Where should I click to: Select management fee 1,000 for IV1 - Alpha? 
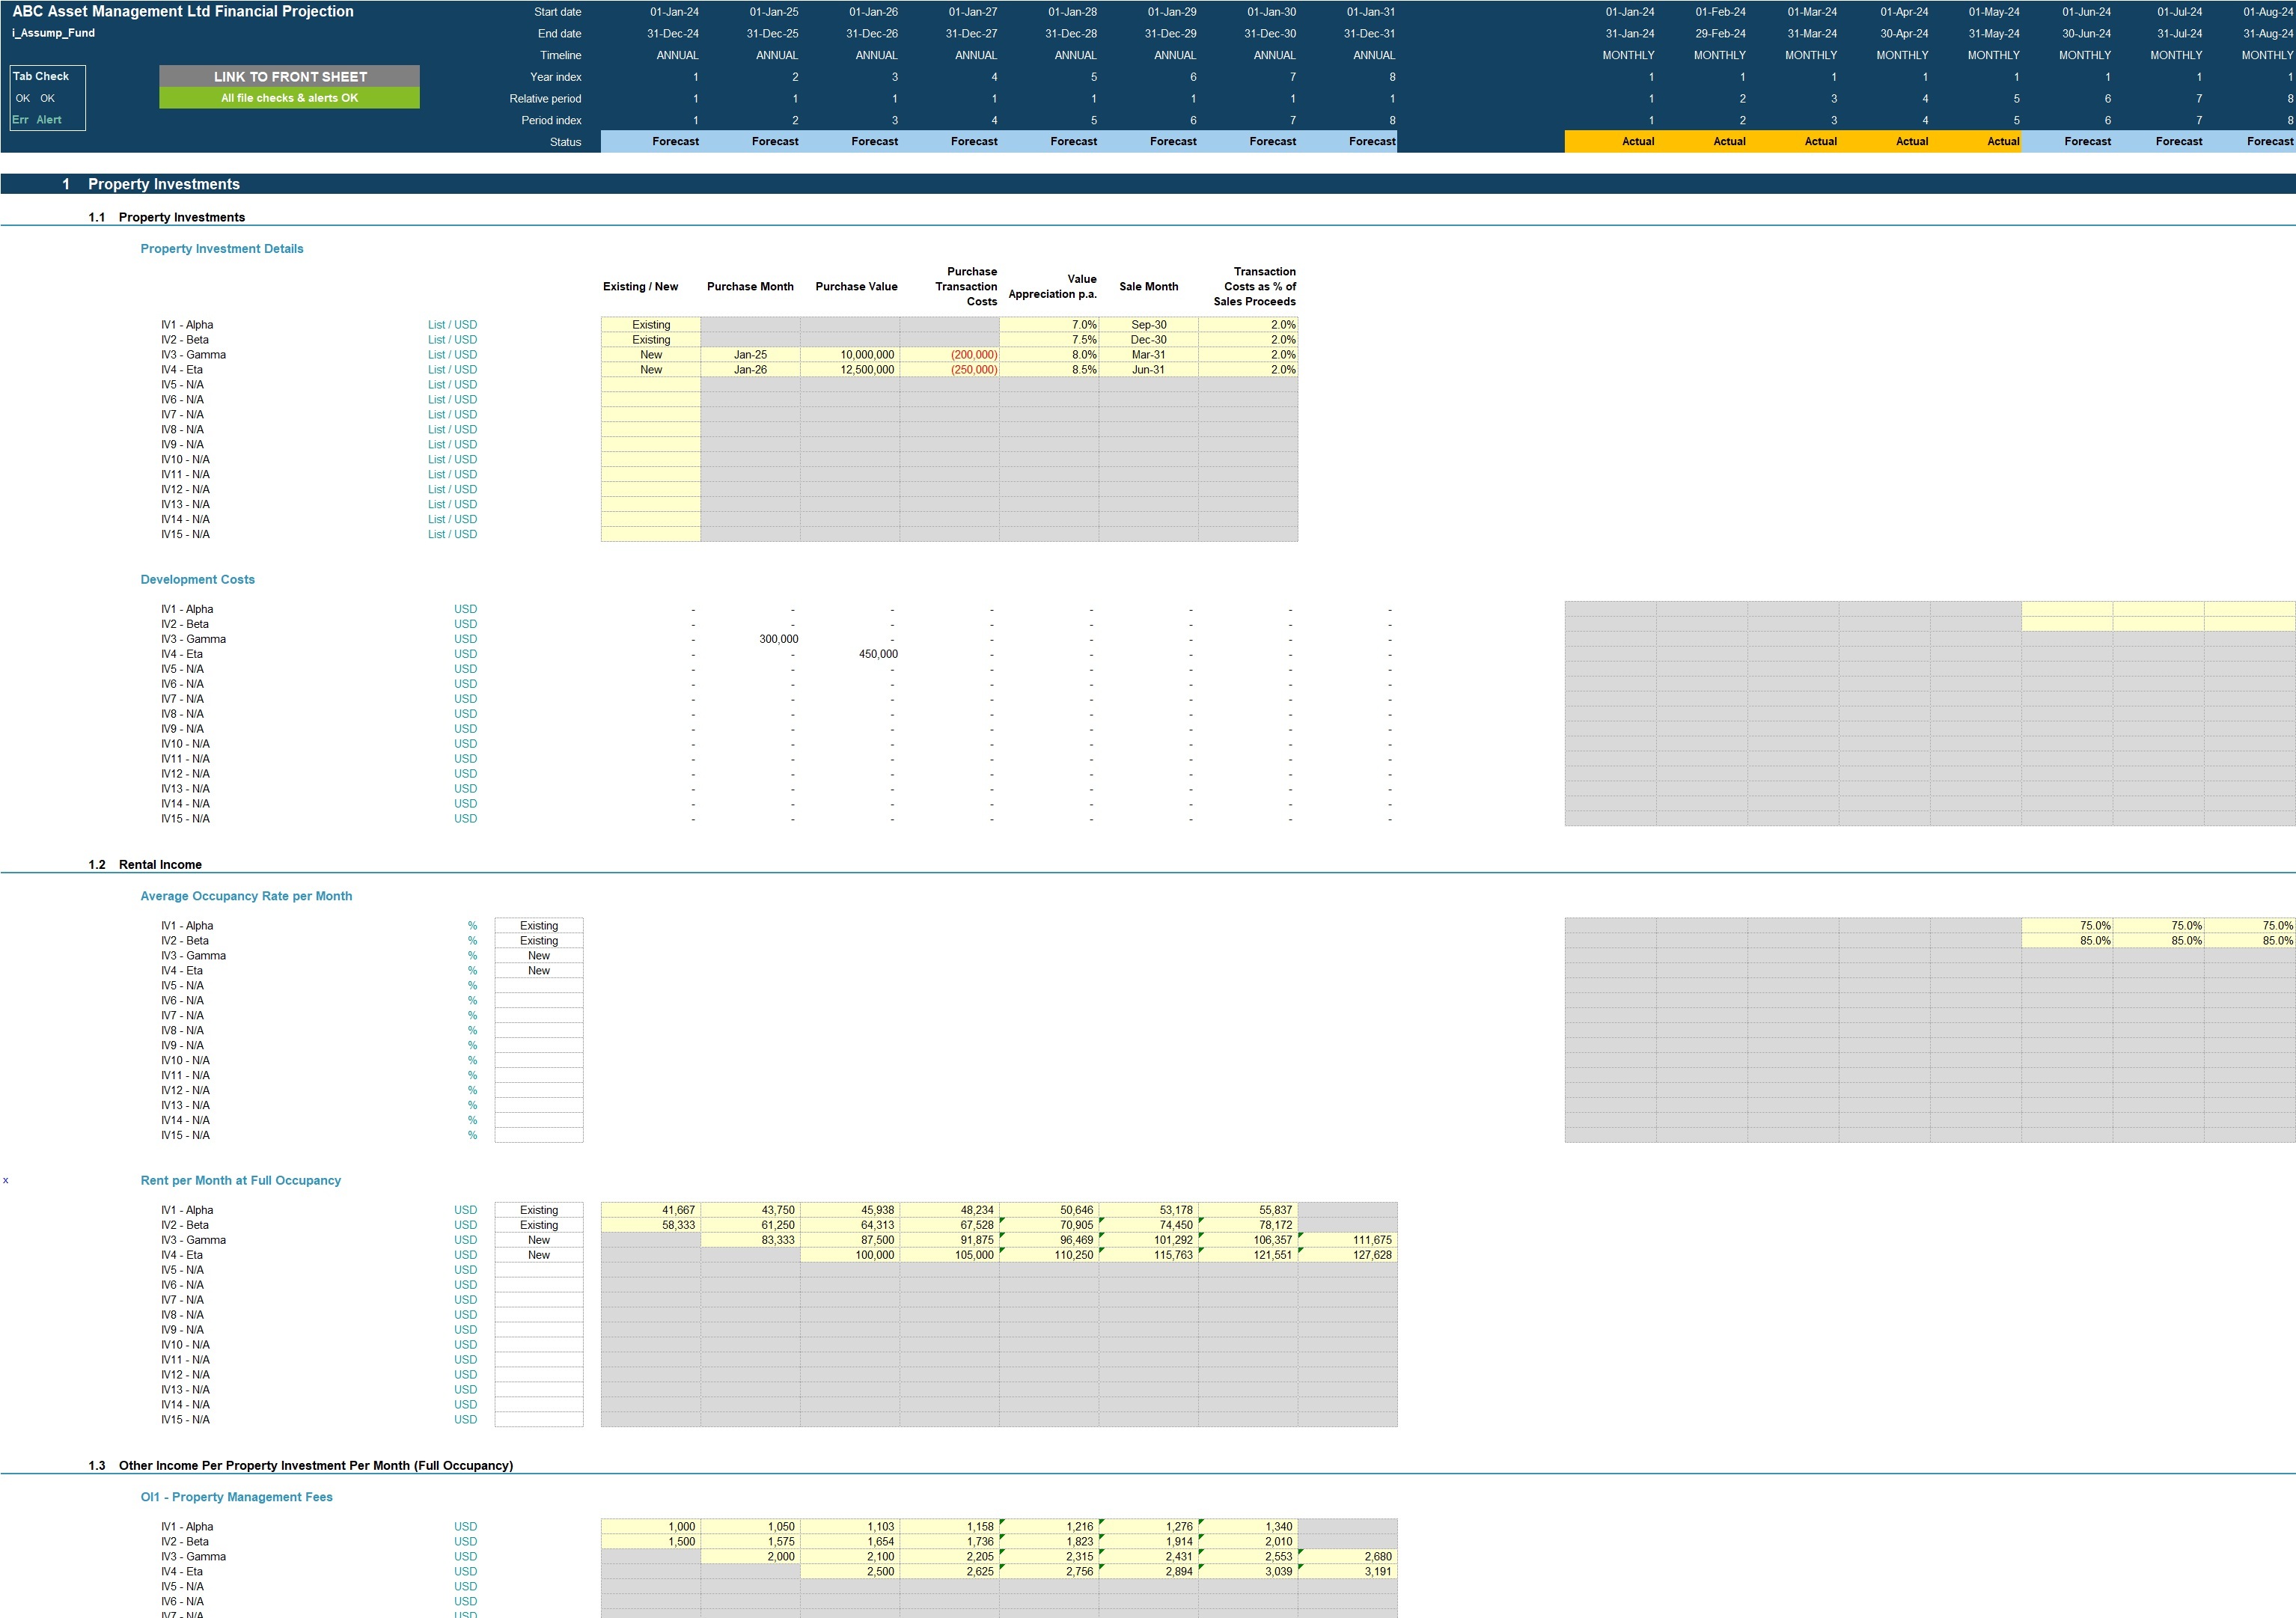tap(651, 1527)
